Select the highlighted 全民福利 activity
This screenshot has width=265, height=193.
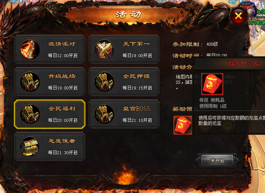click(50, 114)
